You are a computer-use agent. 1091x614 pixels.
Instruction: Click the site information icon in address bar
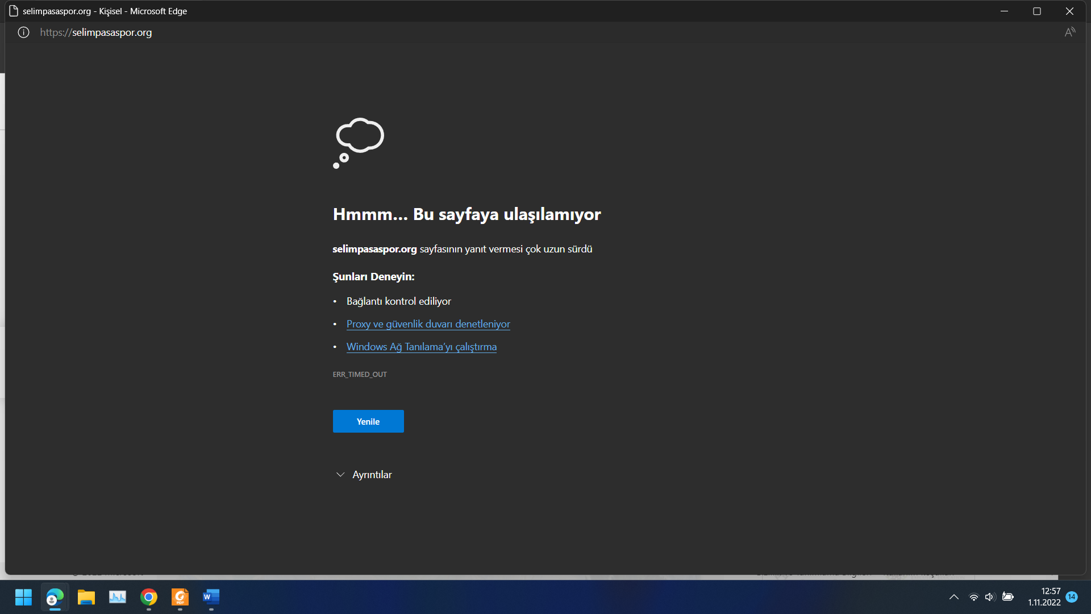[23, 32]
